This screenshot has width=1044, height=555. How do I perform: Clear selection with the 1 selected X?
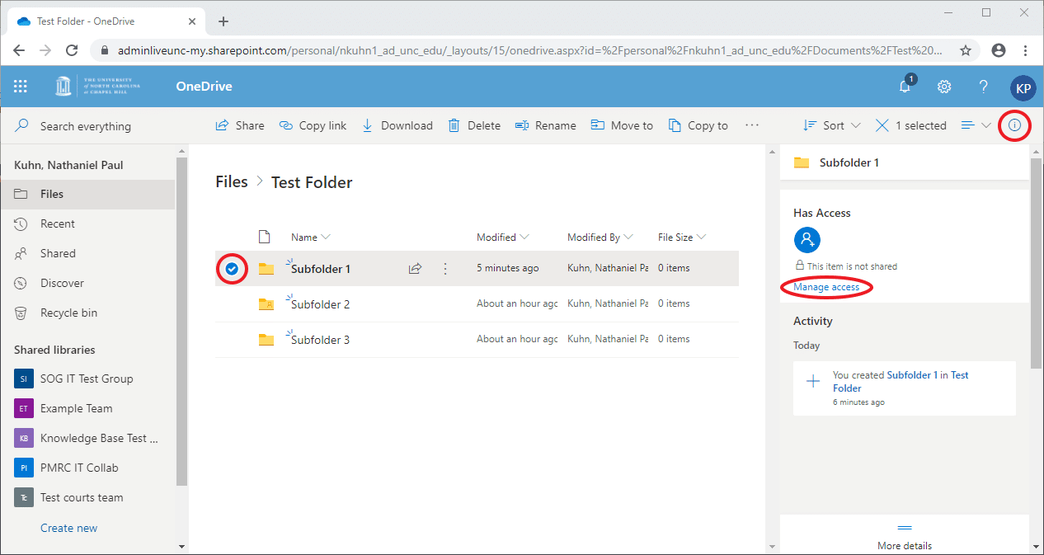tap(882, 125)
